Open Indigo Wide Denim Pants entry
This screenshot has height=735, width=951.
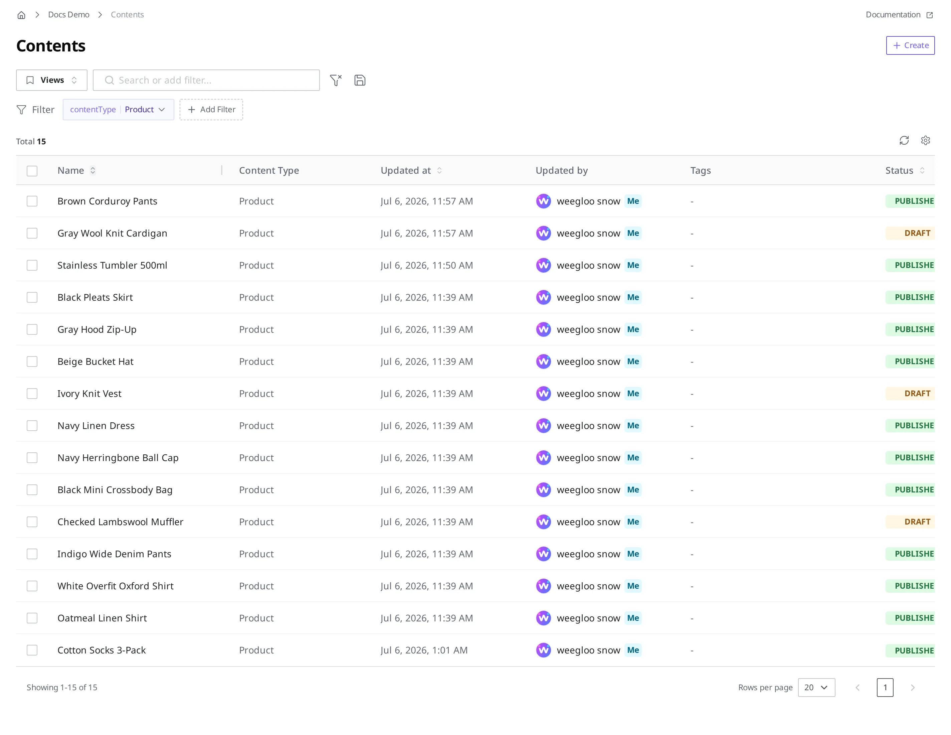(115, 554)
